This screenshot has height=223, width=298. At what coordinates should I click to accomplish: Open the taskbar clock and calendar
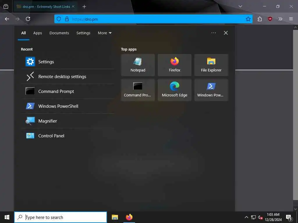click(273, 217)
